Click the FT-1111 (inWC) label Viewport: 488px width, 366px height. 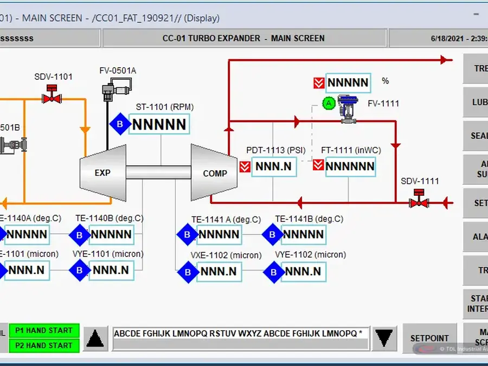(x=351, y=150)
